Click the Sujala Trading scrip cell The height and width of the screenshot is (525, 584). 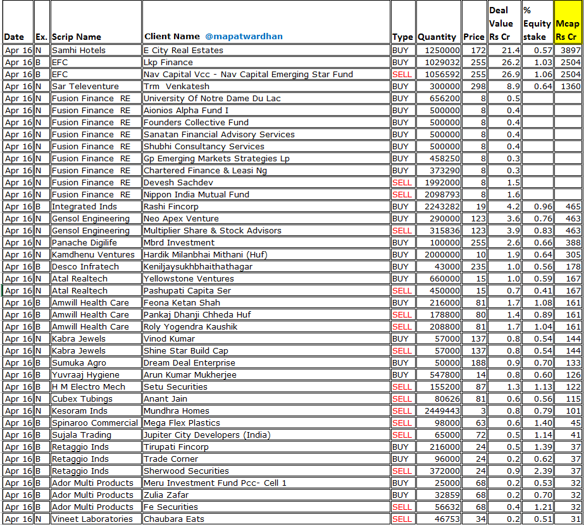(96, 435)
